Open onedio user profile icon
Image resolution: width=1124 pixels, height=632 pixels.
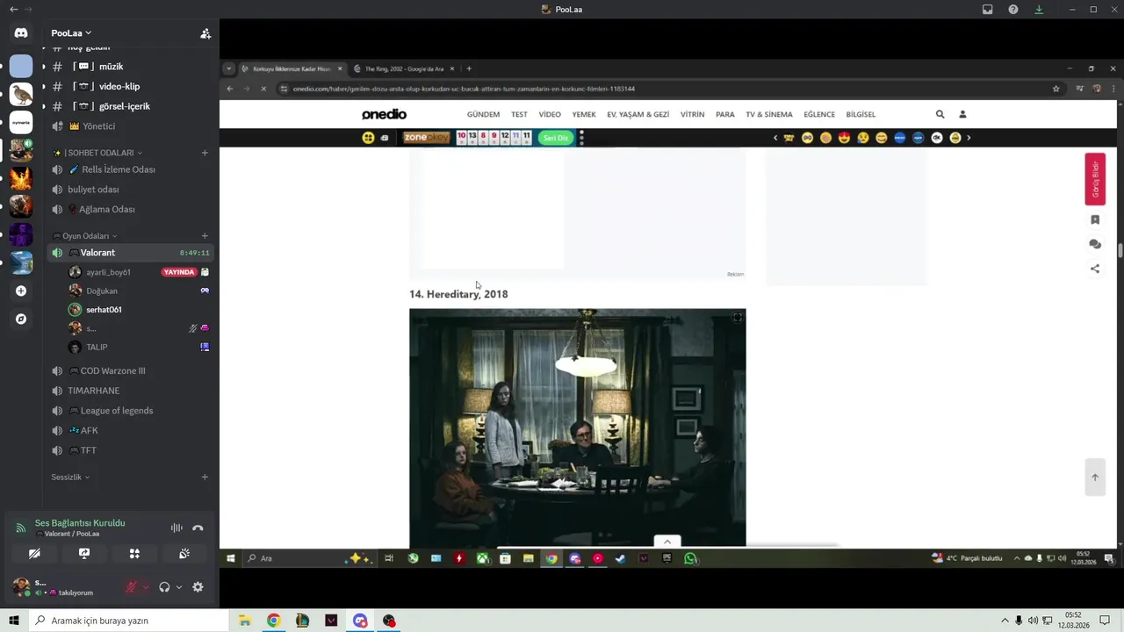point(962,114)
